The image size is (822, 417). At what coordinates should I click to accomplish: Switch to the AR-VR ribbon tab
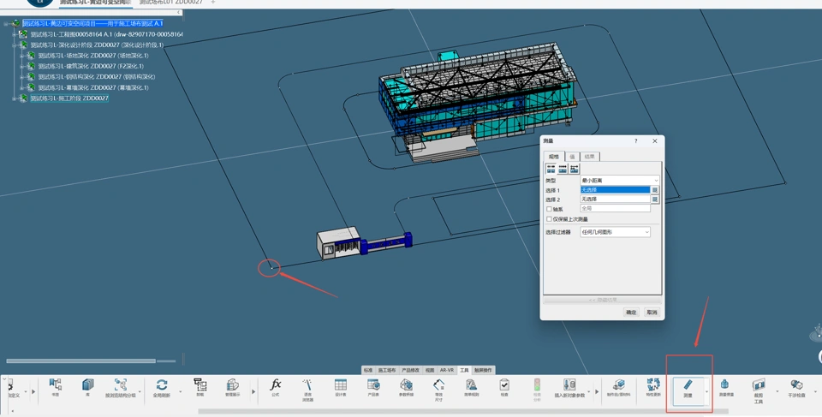[446, 371]
